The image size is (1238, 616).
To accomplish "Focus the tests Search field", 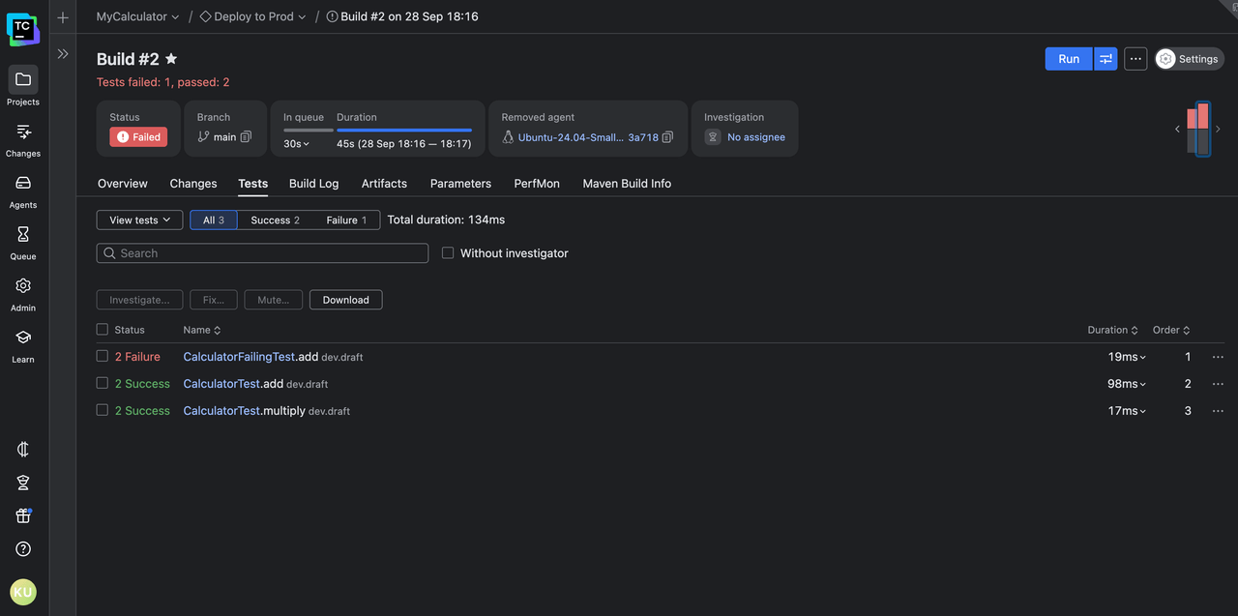I will pyautogui.click(x=262, y=253).
